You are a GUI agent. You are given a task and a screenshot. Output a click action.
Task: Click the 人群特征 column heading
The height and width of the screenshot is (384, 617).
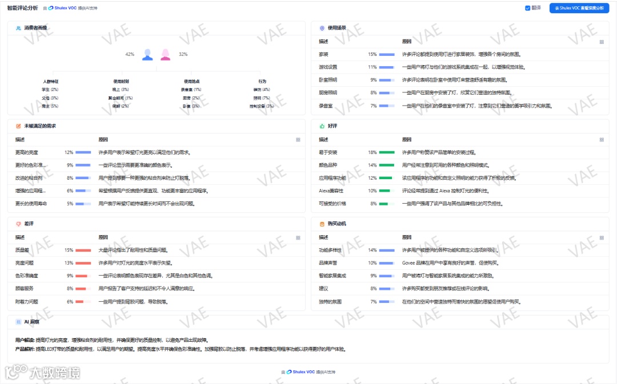(x=50, y=82)
